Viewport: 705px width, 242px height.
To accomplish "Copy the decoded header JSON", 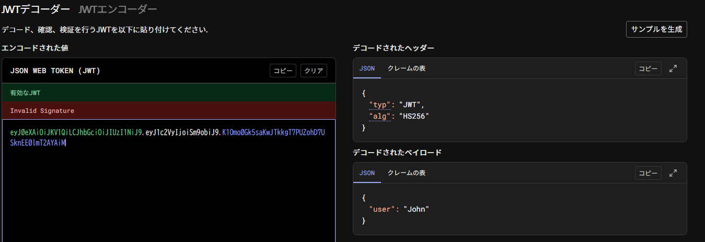I will (648, 68).
